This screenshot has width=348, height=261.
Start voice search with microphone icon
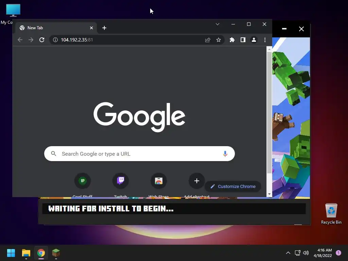225,154
